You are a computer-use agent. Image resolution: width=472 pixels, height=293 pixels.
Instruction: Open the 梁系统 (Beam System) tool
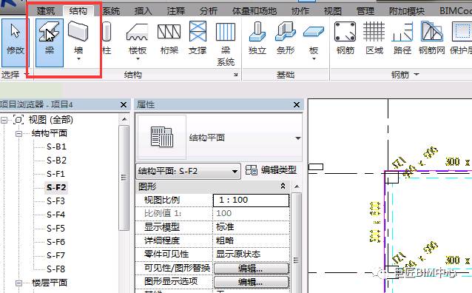point(226,44)
